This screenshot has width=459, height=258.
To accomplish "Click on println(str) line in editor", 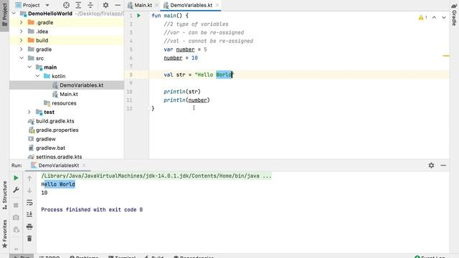I will (182, 92).
